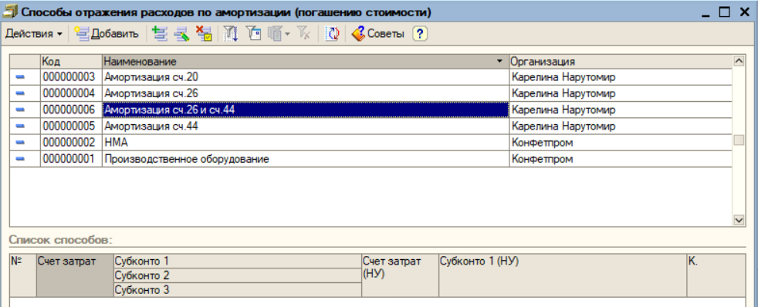Image resolution: width=758 pixels, height=307 pixels.
Task: Click the row marker icon for НМА
Action: coord(20,143)
